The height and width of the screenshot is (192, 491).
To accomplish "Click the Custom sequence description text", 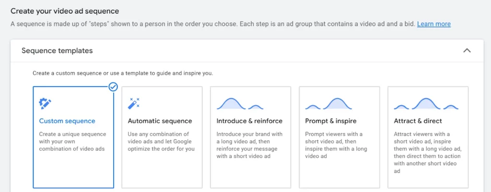I will pos(72,142).
